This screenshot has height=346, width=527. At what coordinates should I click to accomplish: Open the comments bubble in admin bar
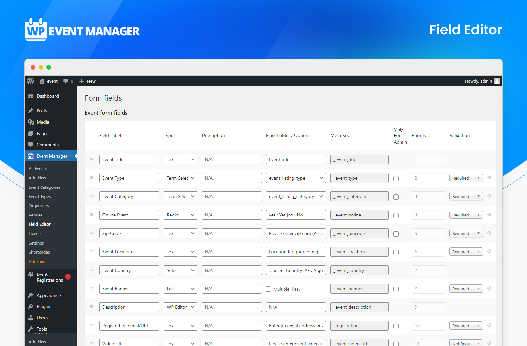pos(66,81)
